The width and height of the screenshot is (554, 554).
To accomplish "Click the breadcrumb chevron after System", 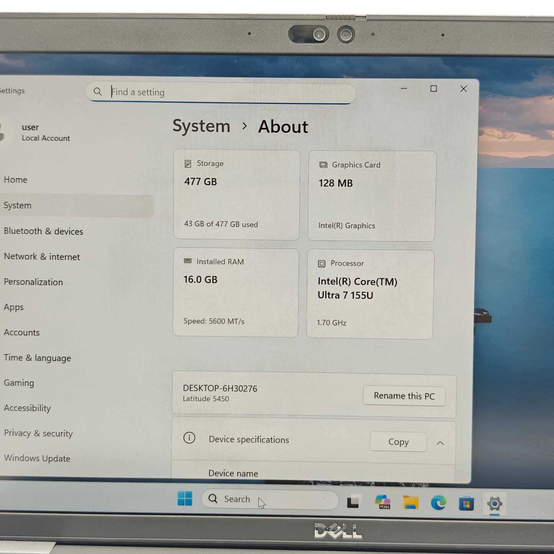I will (x=245, y=126).
